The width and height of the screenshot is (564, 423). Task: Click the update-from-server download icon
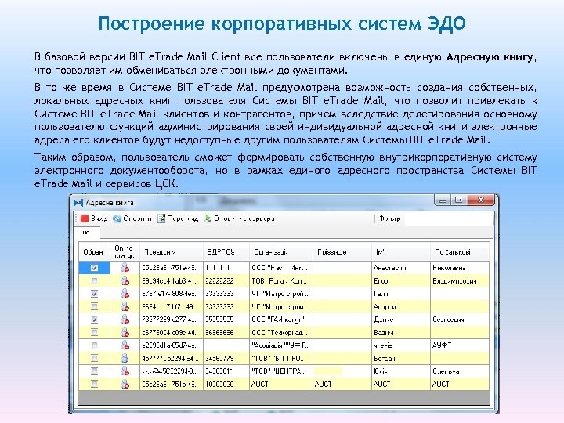(x=208, y=219)
